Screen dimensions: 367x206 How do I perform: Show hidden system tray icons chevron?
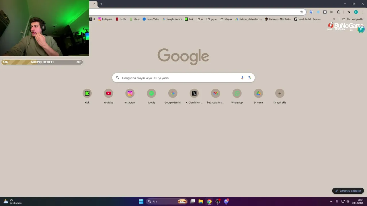point(331,201)
